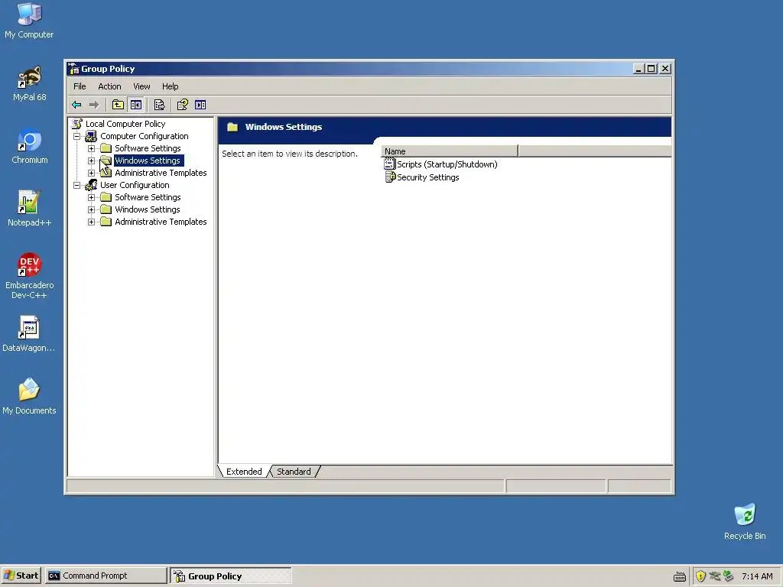Click Group Policy title bar icon
Screen dimensions: 783x587
[73, 69]
